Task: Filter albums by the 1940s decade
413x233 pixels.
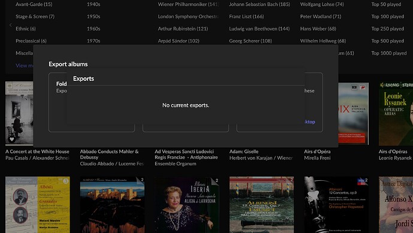Action: (x=94, y=4)
